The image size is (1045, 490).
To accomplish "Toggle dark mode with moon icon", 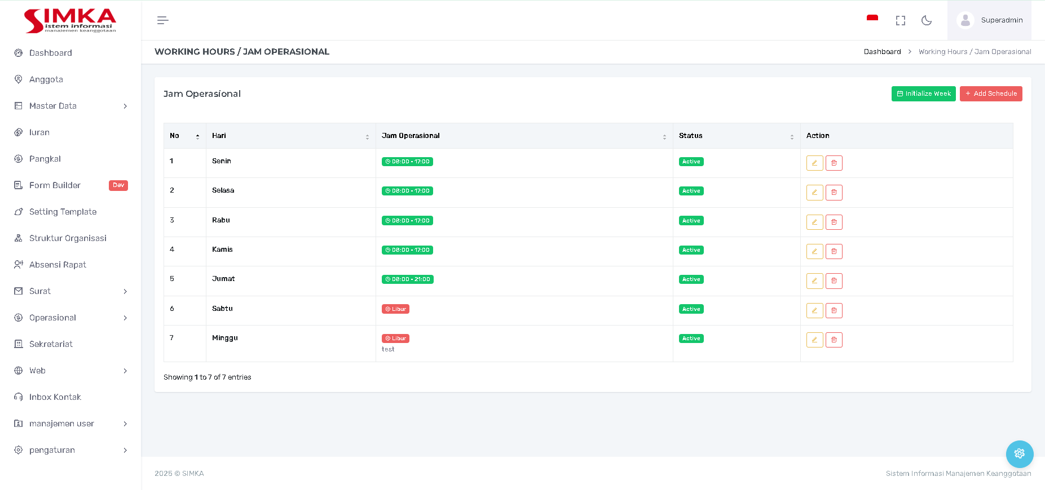I will pos(926,20).
